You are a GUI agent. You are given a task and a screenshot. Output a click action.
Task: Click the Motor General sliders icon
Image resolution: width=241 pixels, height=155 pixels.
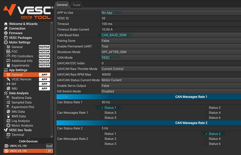coord(8,47)
